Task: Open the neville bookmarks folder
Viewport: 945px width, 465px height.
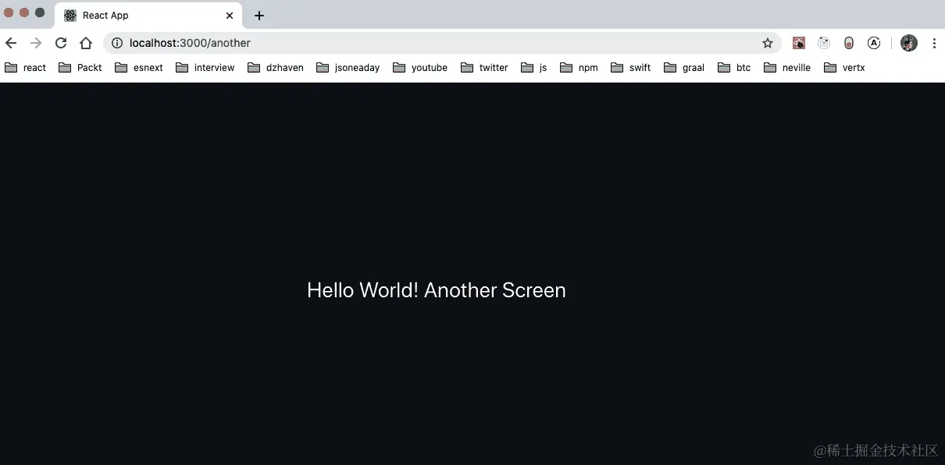Action: click(x=787, y=68)
